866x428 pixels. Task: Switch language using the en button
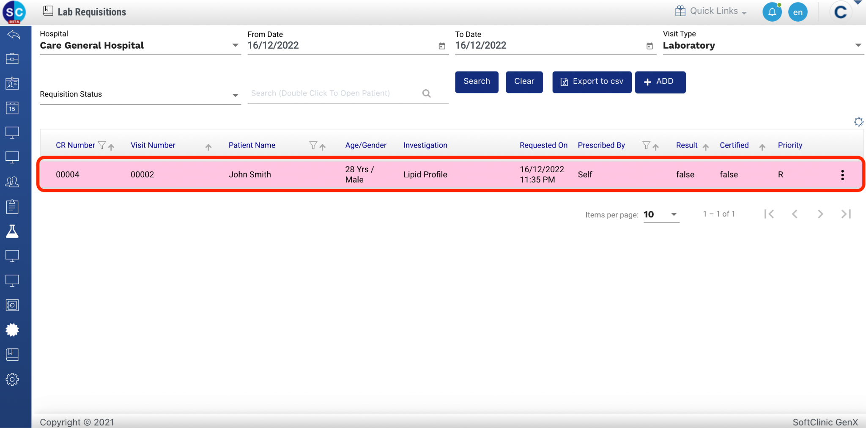(797, 12)
